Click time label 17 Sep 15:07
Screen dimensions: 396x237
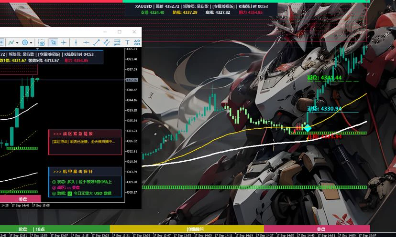(367, 235)
